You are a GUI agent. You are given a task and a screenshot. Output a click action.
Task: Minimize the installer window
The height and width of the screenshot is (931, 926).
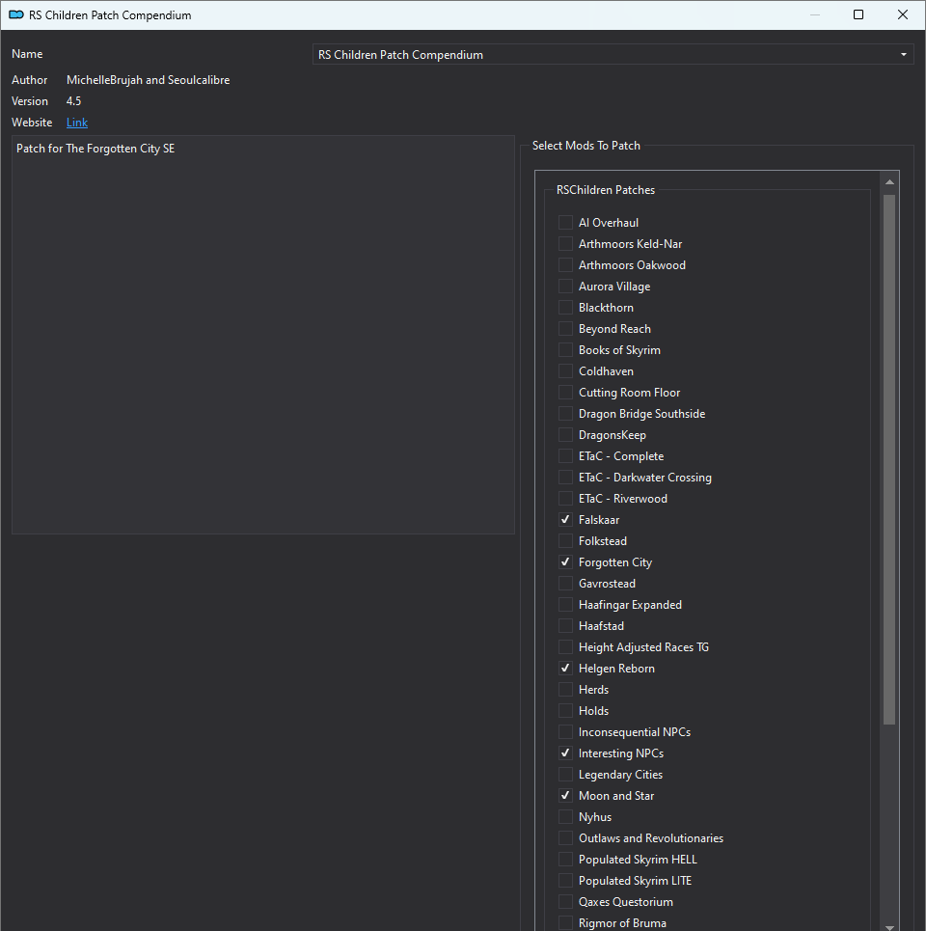coord(815,14)
